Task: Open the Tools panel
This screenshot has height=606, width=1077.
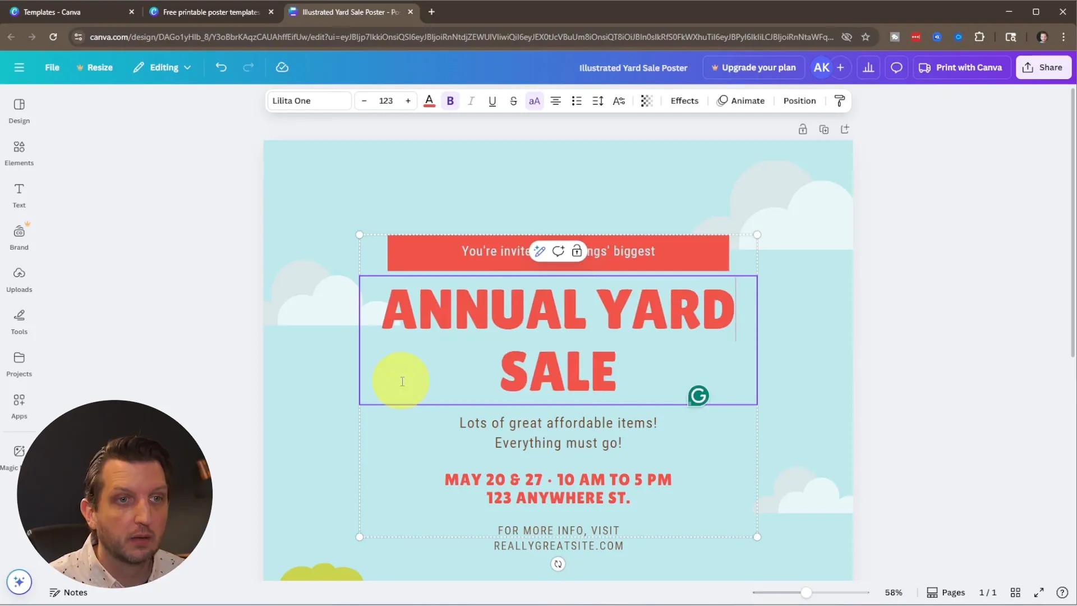Action: (x=19, y=322)
